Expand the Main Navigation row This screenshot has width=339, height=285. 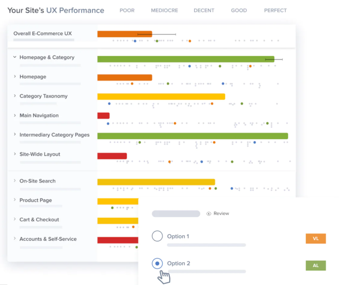[14, 116]
